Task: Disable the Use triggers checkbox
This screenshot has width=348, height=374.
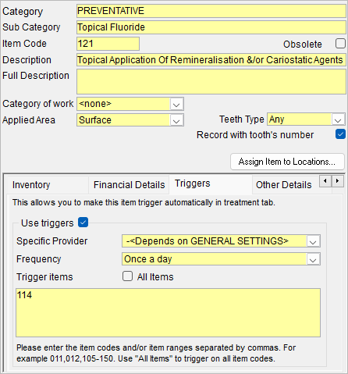Action: tap(83, 223)
